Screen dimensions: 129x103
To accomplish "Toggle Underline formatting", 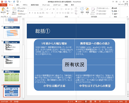I will point(35,13).
